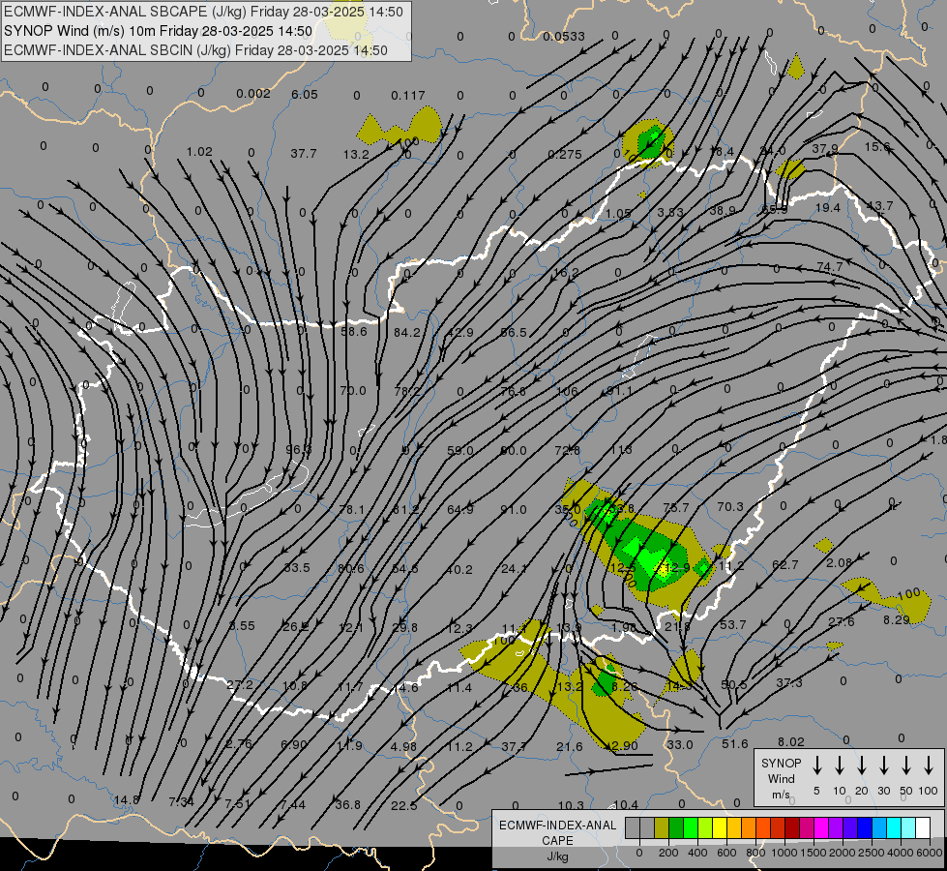Select the 1.02 map value
947x871 pixels.
tap(199, 152)
